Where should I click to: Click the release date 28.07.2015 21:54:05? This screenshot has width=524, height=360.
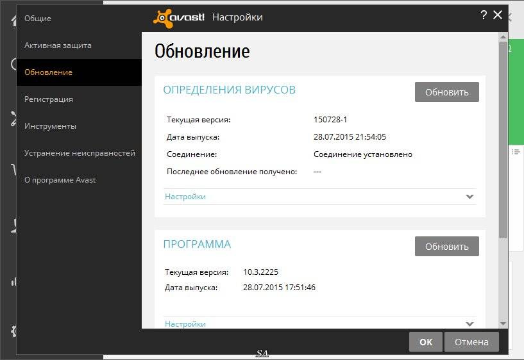[x=350, y=137]
